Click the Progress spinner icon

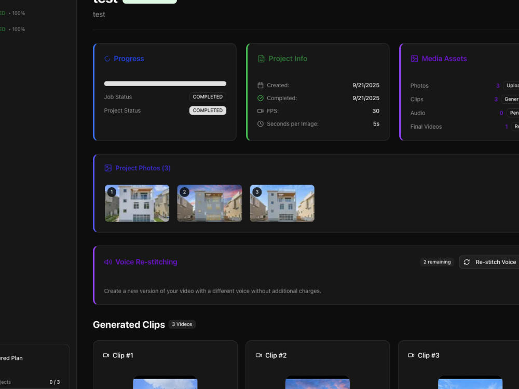pos(107,59)
